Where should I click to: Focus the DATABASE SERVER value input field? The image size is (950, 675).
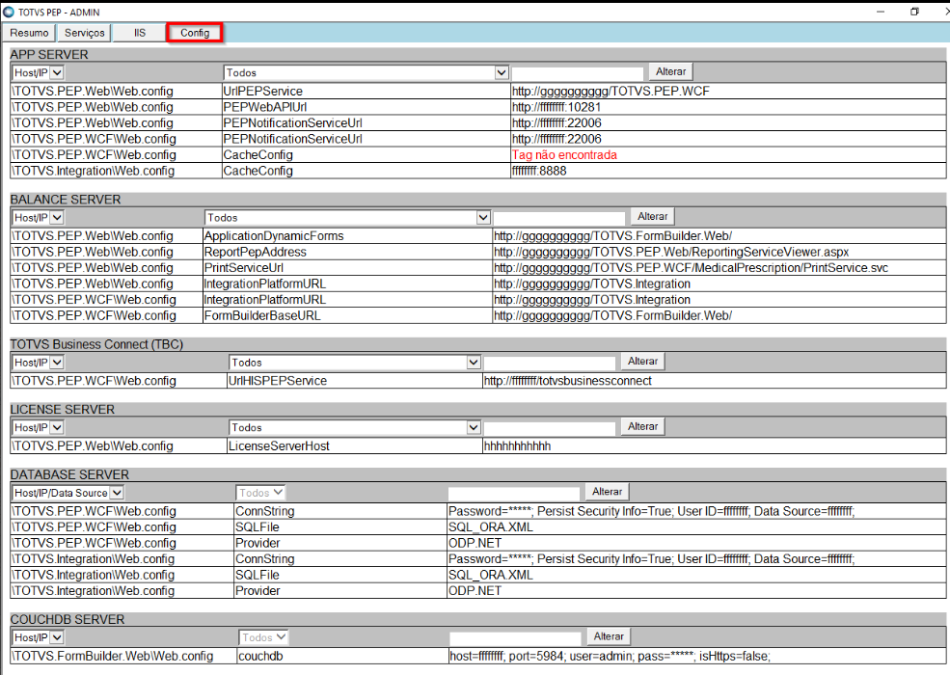pos(514,493)
